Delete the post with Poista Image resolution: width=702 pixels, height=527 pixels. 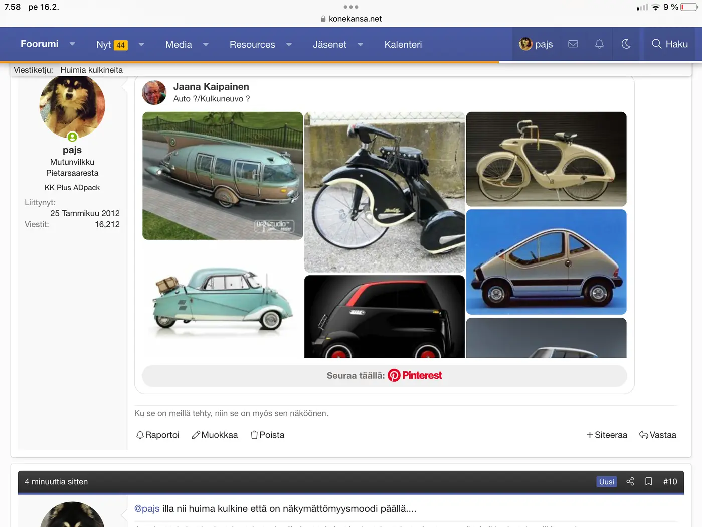click(x=267, y=435)
